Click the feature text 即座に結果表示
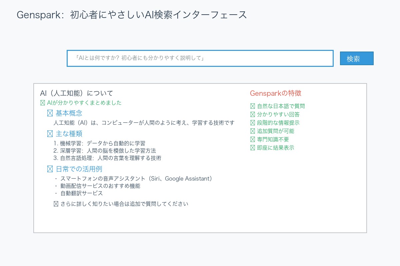 (276, 148)
